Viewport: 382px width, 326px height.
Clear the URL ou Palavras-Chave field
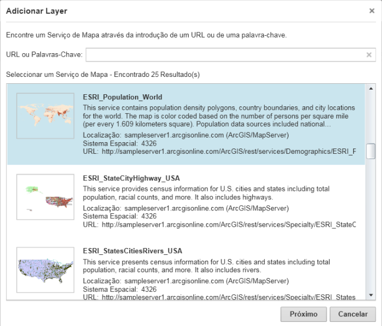[369, 55]
